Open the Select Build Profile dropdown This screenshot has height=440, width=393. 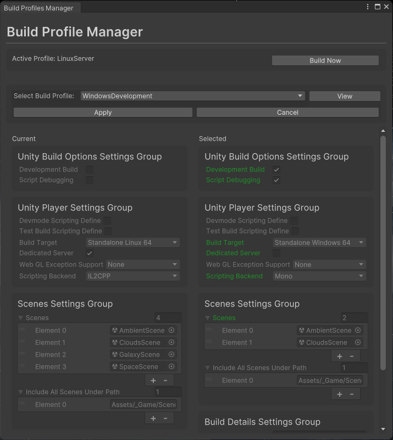192,96
